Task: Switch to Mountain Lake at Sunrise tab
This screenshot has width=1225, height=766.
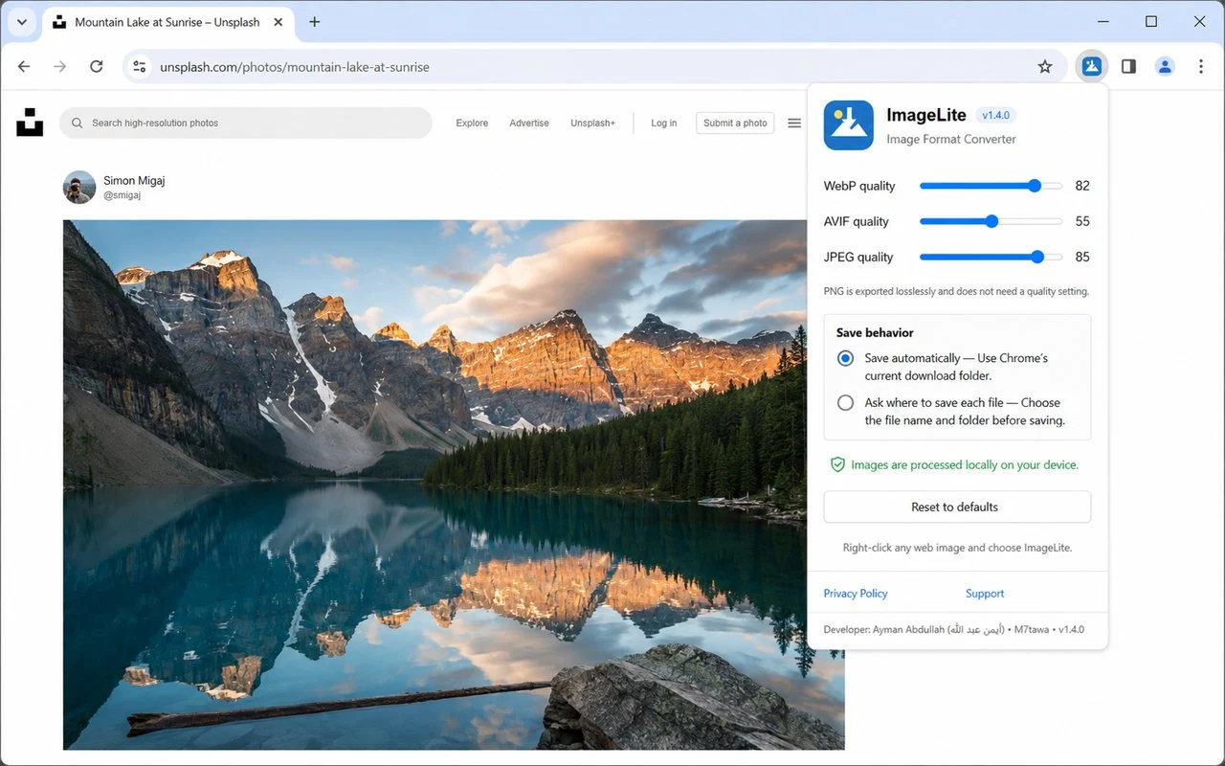Action: click(167, 22)
